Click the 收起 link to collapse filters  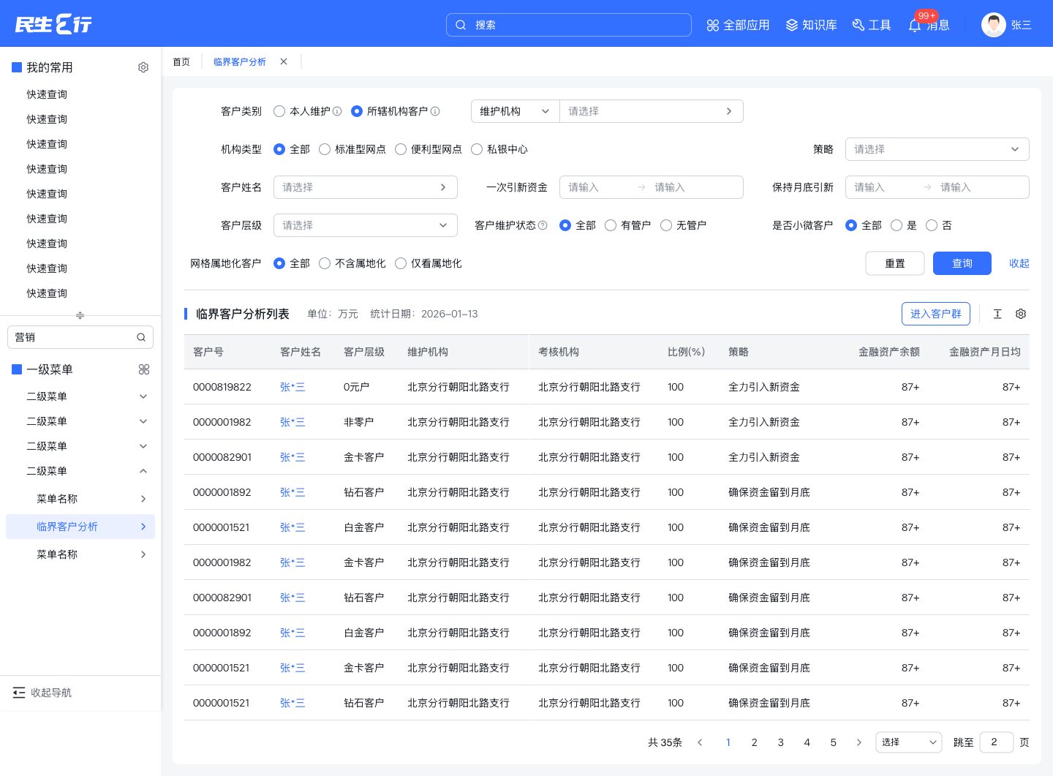click(1019, 263)
